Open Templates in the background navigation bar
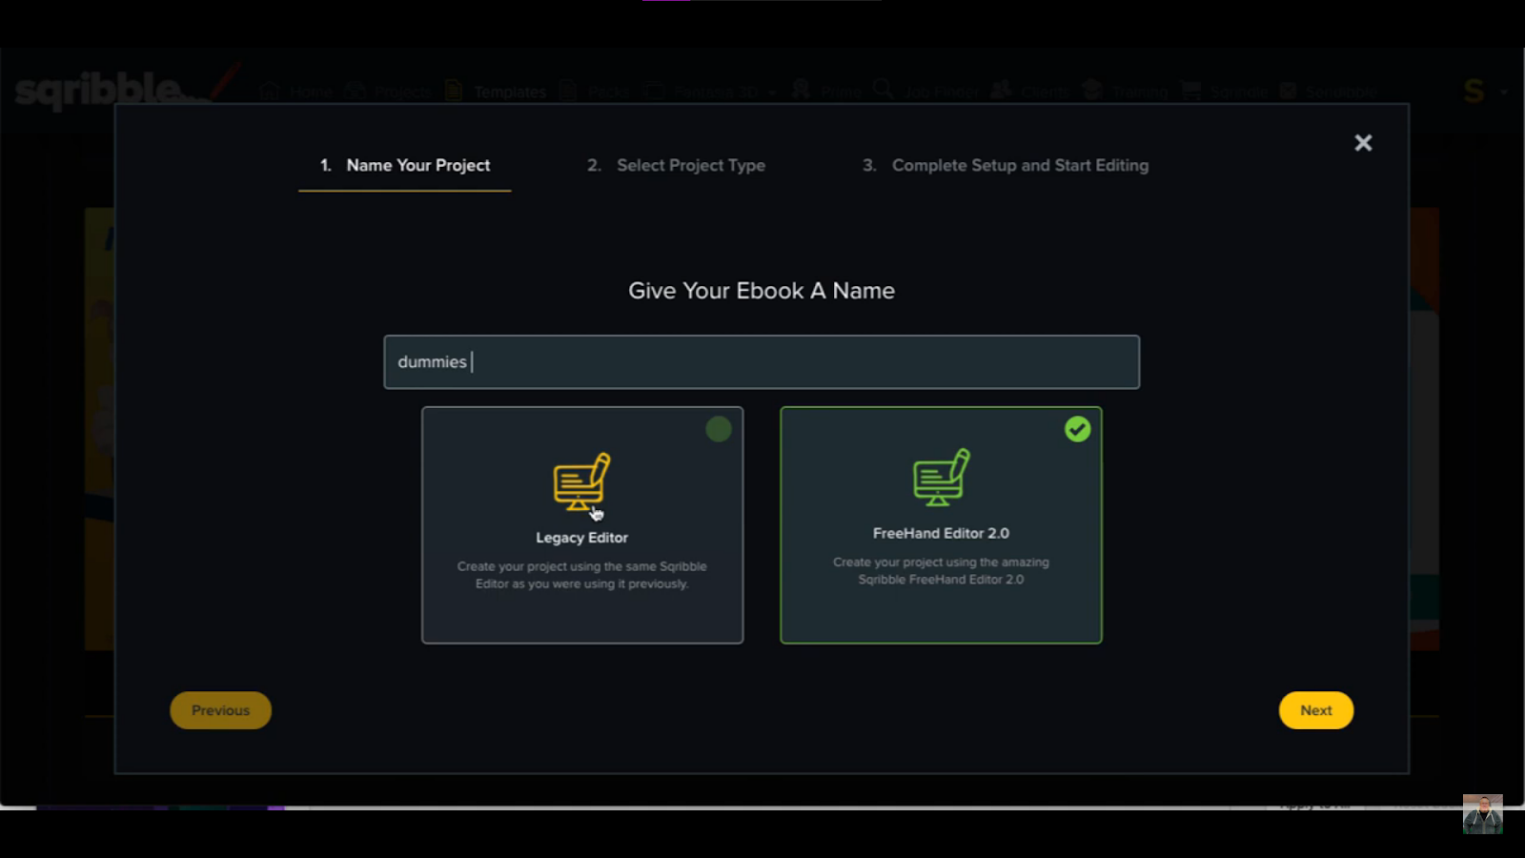The width and height of the screenshot is (1525, 858). (510, 92)
